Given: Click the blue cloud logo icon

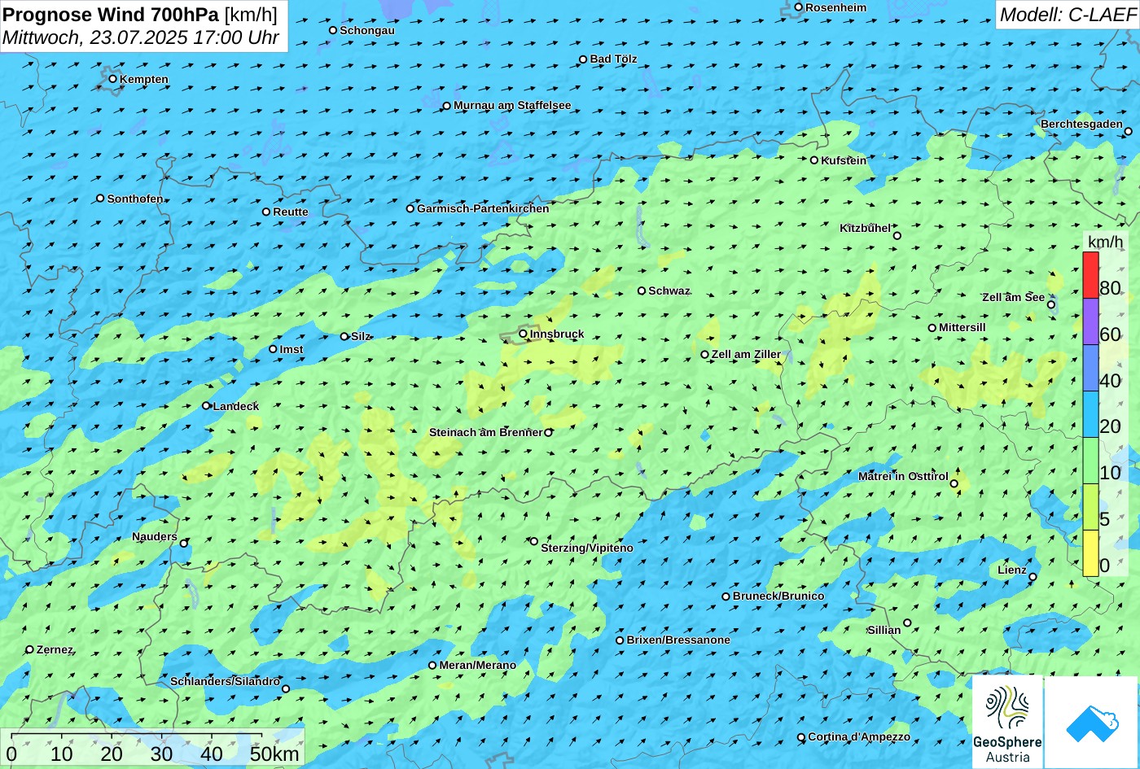Looking at the screenshot, I should click(1091, 722).
